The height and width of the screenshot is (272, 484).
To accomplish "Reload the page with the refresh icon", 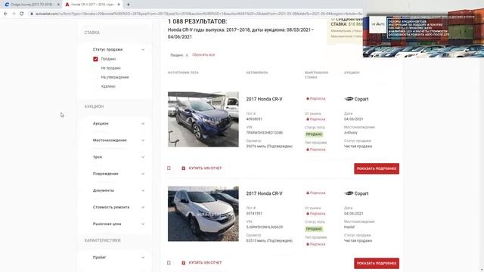I will pyautogui.click(x=22, y=14).
